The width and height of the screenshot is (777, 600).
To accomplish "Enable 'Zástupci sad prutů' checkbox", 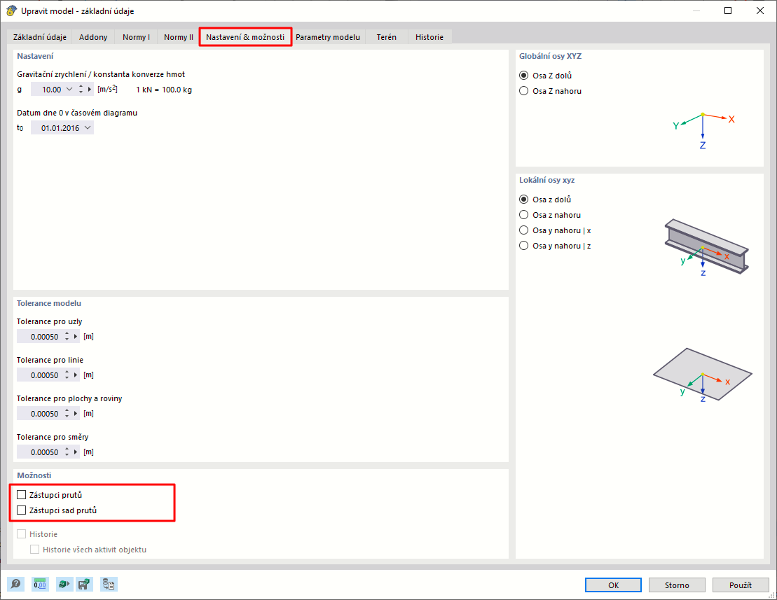I will tap(21, 510).
